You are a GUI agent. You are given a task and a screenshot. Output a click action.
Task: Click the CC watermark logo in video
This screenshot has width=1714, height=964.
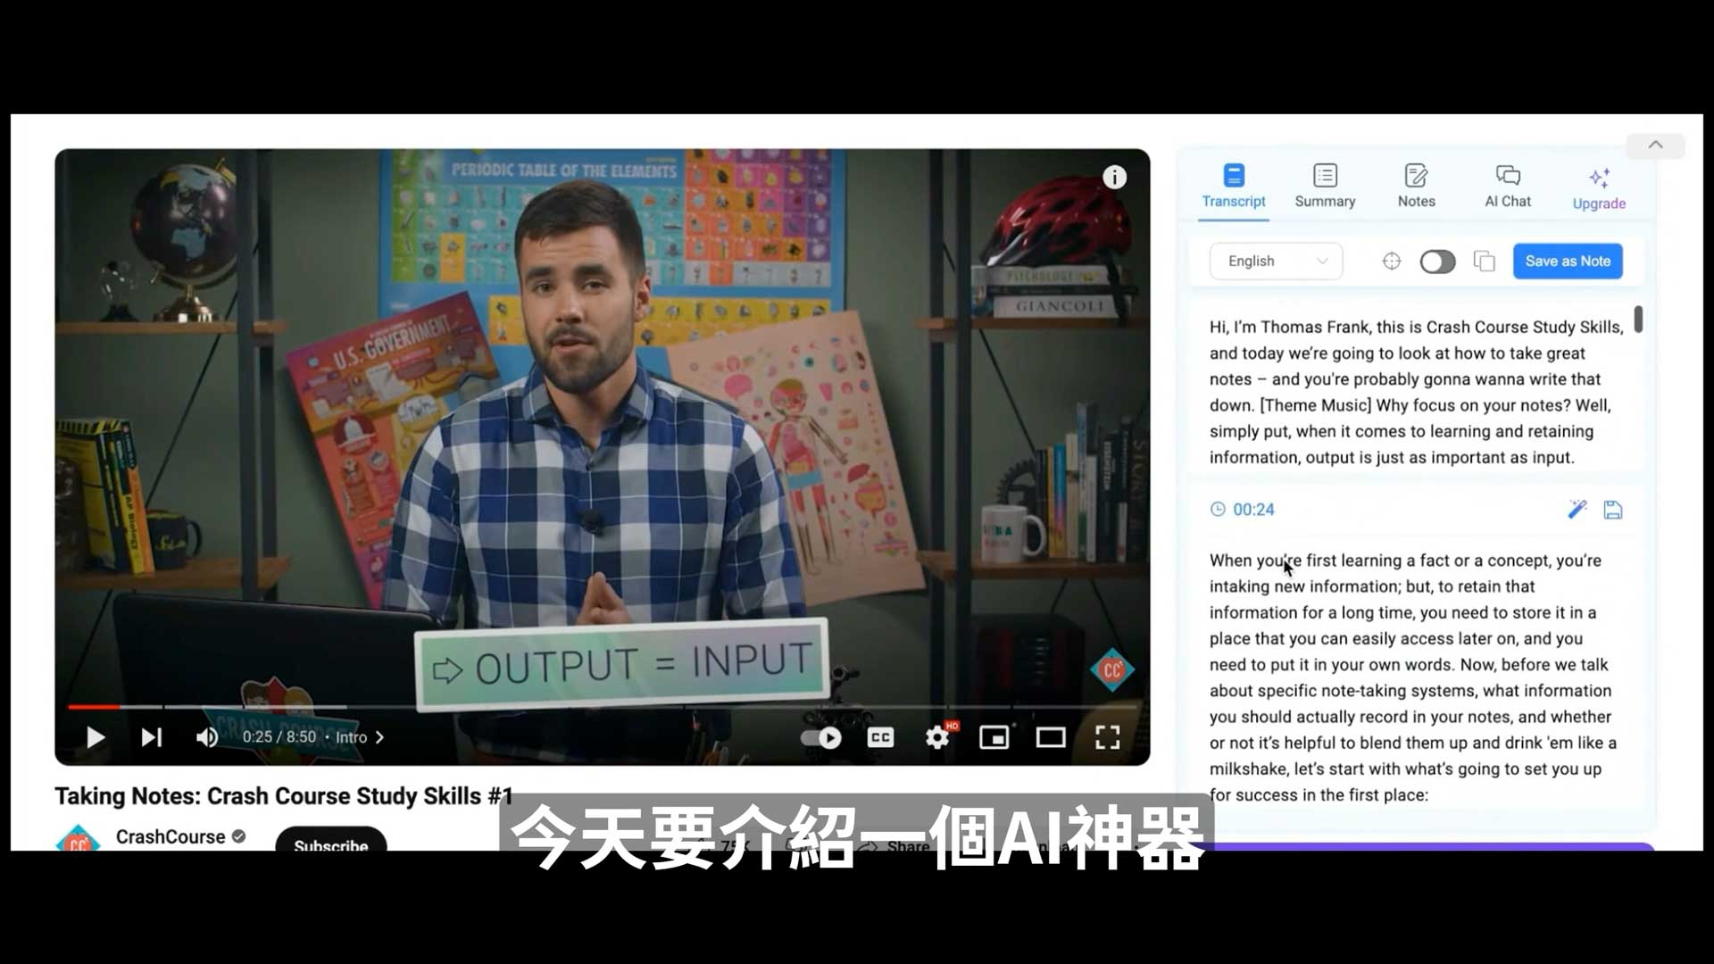(x=1111, y=670)
